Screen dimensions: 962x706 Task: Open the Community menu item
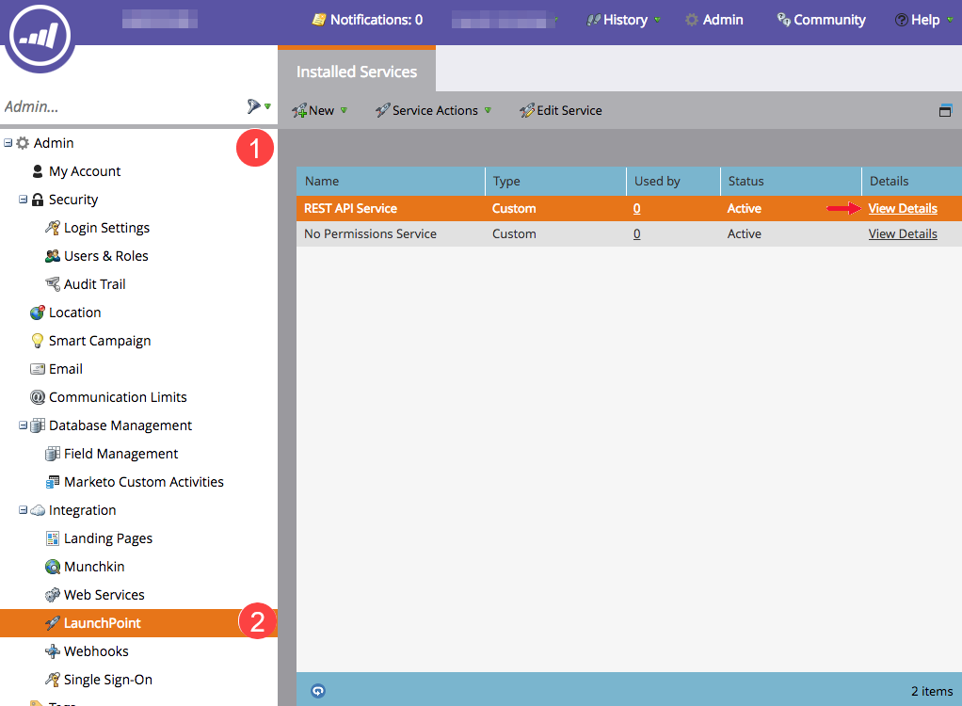click(821, 20)
